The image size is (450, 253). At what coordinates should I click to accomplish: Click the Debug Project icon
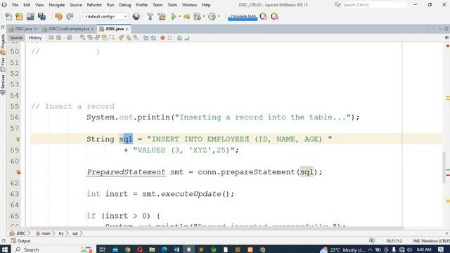point(187,17)
